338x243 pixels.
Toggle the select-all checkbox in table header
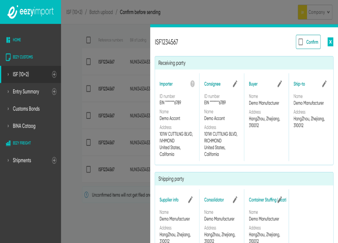88,40
